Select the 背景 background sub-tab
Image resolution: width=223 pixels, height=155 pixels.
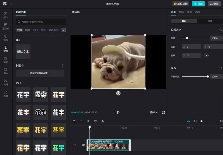tap(210, 21)
